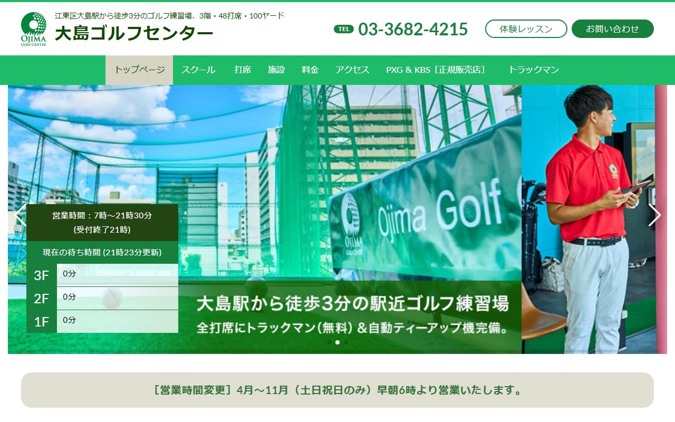The width and height of the screenshot is (675, 422).
Task: Click the (受付終了21時) text
Action: click(x=102, y=229)
